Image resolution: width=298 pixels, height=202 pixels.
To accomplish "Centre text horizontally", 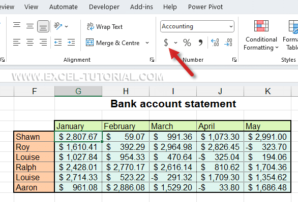I will point(30,42).
